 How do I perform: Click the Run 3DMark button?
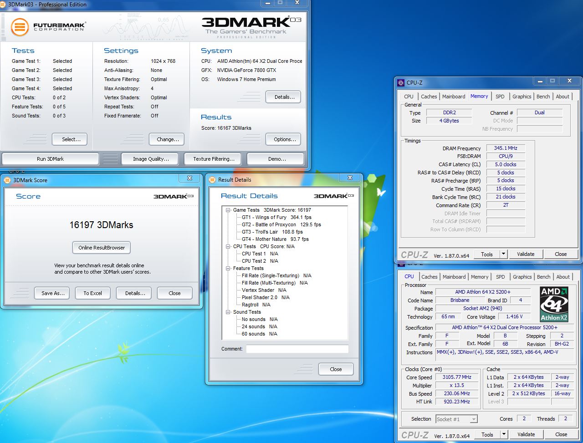[x=50, y=159]
